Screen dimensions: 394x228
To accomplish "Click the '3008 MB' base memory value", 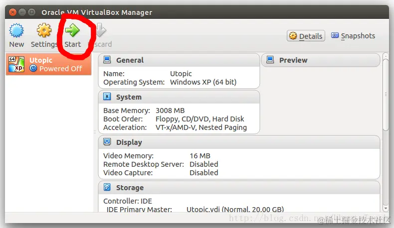I will [x=170, y=111].
